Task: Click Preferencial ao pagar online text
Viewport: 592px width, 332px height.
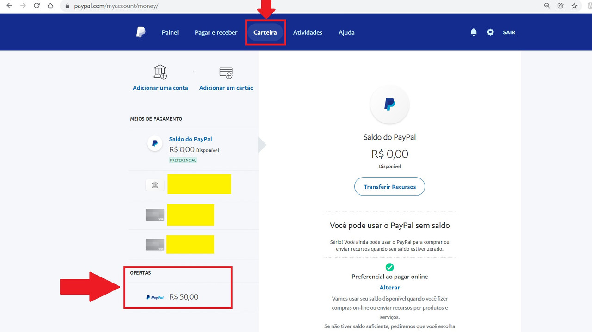Action: (389, 277)
